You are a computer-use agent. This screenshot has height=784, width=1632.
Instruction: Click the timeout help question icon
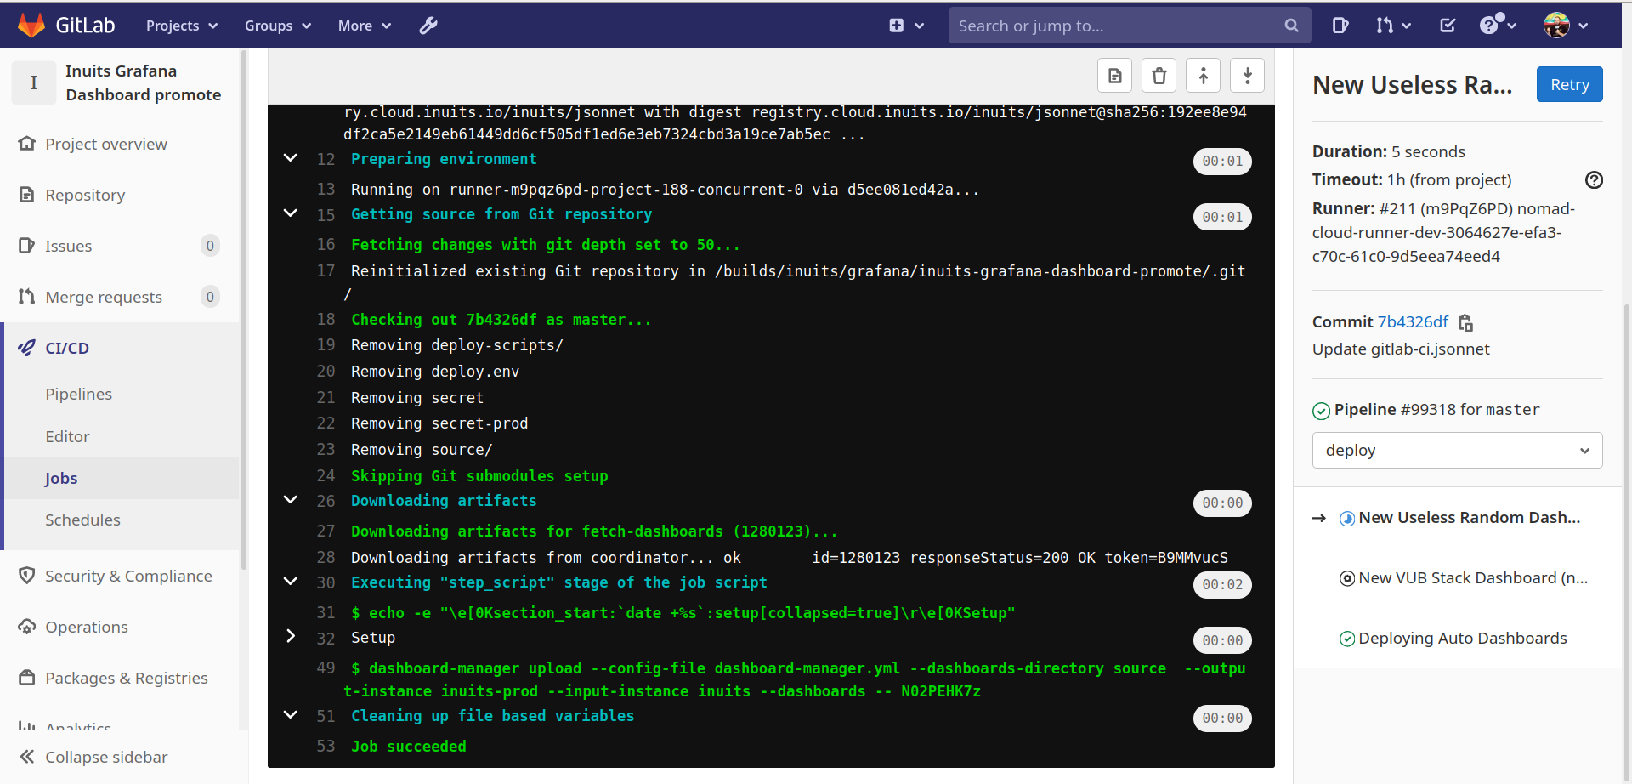(1594, 179)
